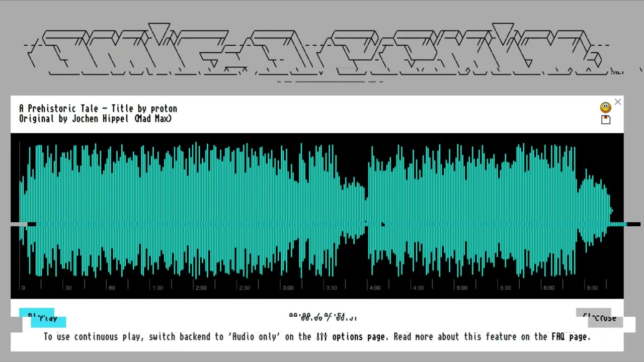Seek waveform to the 3:30 marker

(x=332, y=288)
